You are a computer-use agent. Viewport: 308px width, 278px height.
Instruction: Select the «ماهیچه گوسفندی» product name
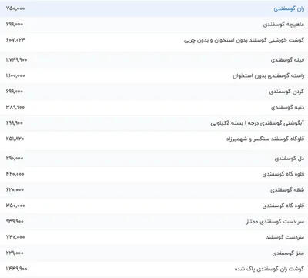(x=283, y=25)
